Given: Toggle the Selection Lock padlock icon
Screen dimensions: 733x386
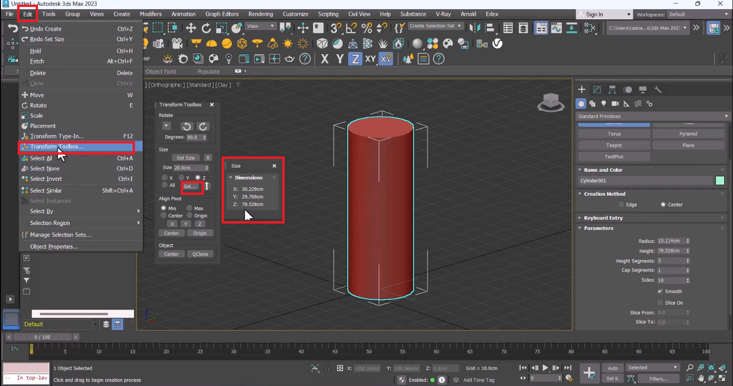Looking at the screenshot, I should 327,368.
